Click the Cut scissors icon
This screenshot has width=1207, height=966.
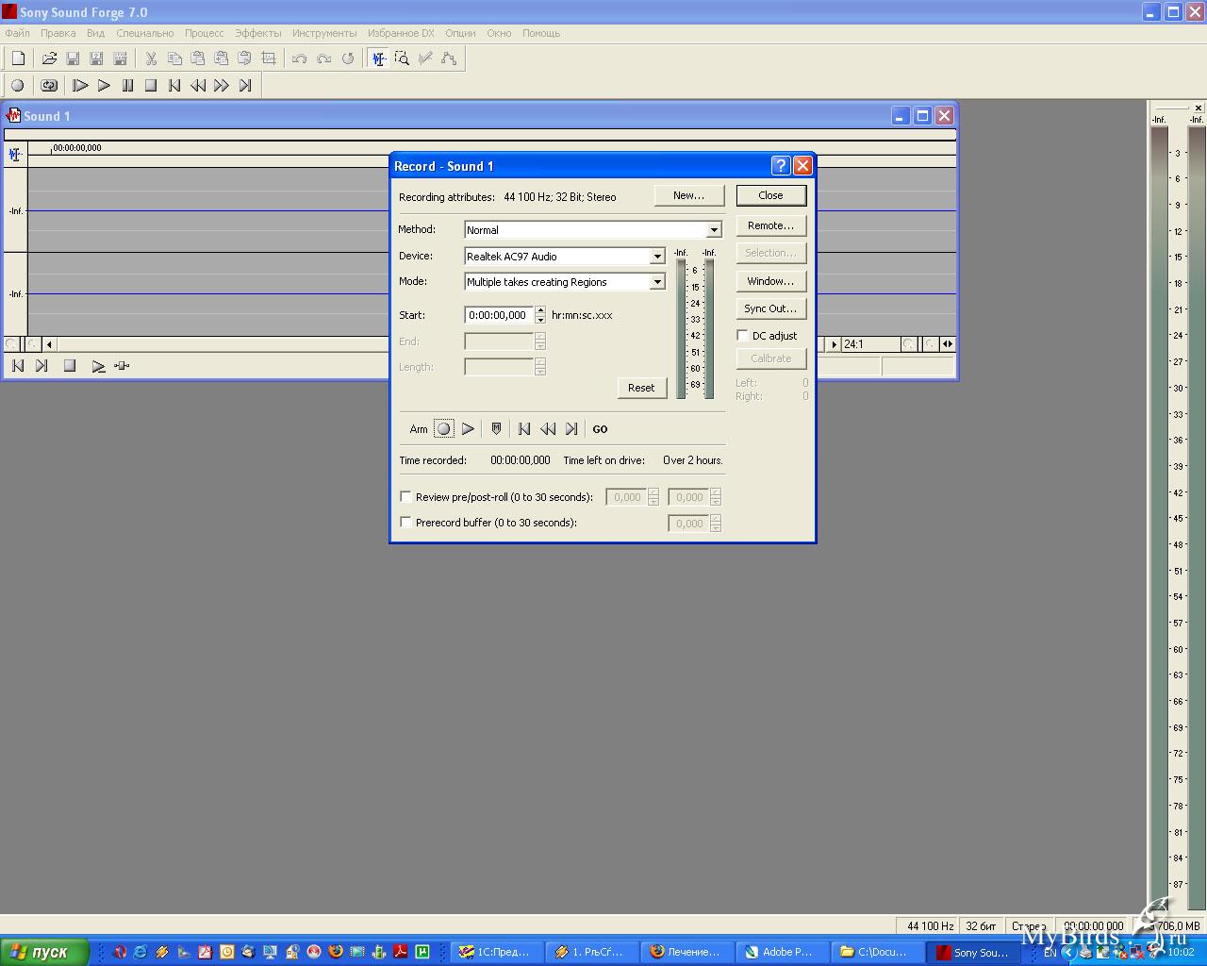click(x=151, y=58)
